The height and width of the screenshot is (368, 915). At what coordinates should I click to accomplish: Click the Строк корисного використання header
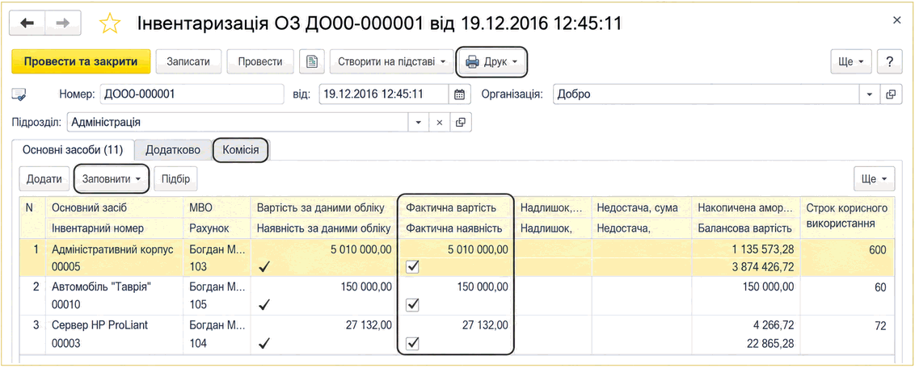[847, 215]
